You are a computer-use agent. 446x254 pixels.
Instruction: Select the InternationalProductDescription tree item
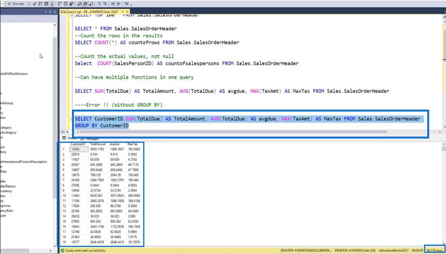point(23,162)
